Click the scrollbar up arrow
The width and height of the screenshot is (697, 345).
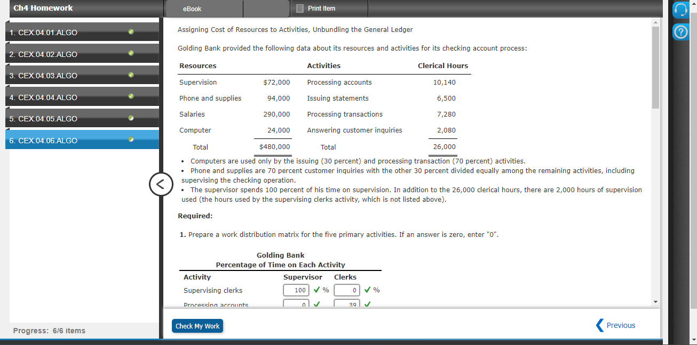pyautogui.click(x=654, y=22)
